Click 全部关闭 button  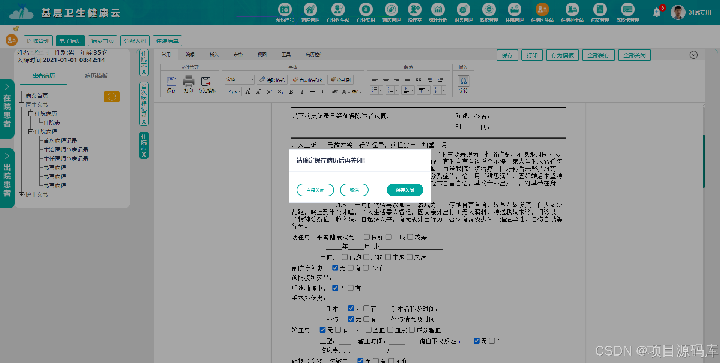point(634,55)
